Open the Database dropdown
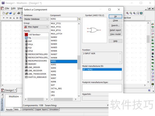155x116 pixels. point(36,19)
